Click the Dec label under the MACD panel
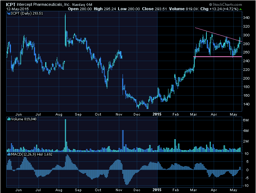This screenshot has width=256, height=193. [137, 190]
